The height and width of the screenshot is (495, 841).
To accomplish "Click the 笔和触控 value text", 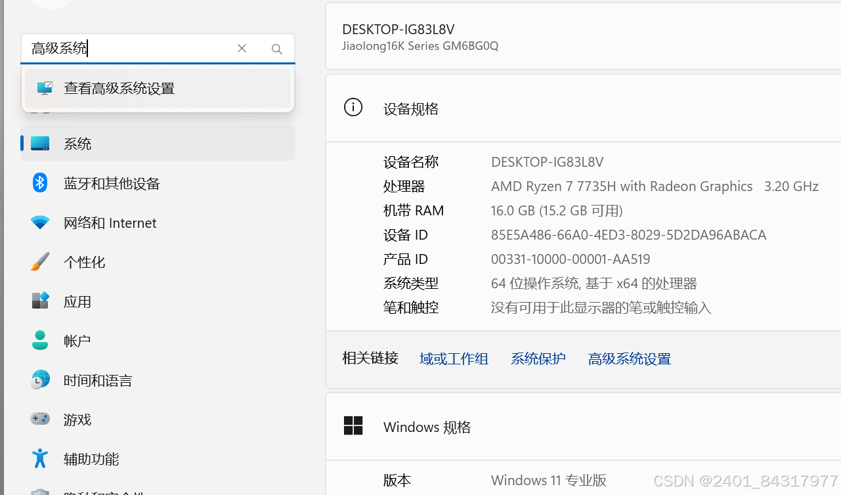I will coord(601,308).
